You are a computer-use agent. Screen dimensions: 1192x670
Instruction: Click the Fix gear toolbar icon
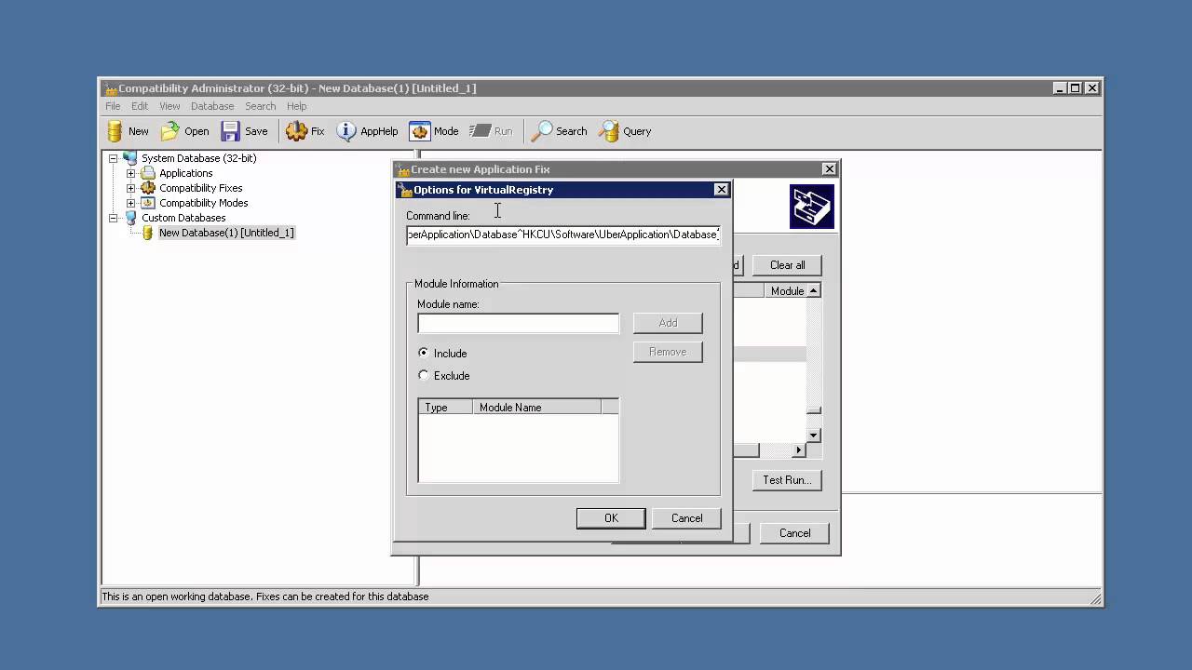(x=296, y=131)
